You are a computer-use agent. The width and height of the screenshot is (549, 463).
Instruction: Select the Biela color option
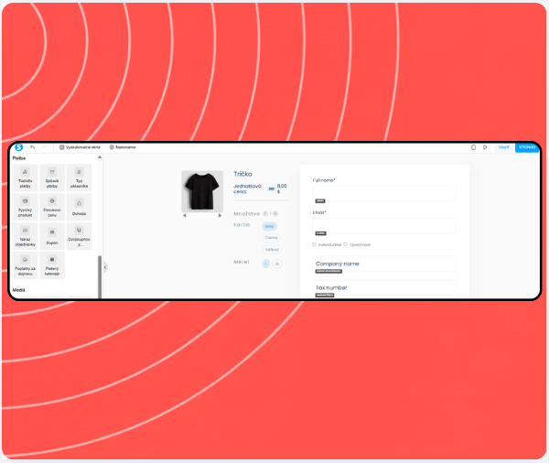point(269,226)
